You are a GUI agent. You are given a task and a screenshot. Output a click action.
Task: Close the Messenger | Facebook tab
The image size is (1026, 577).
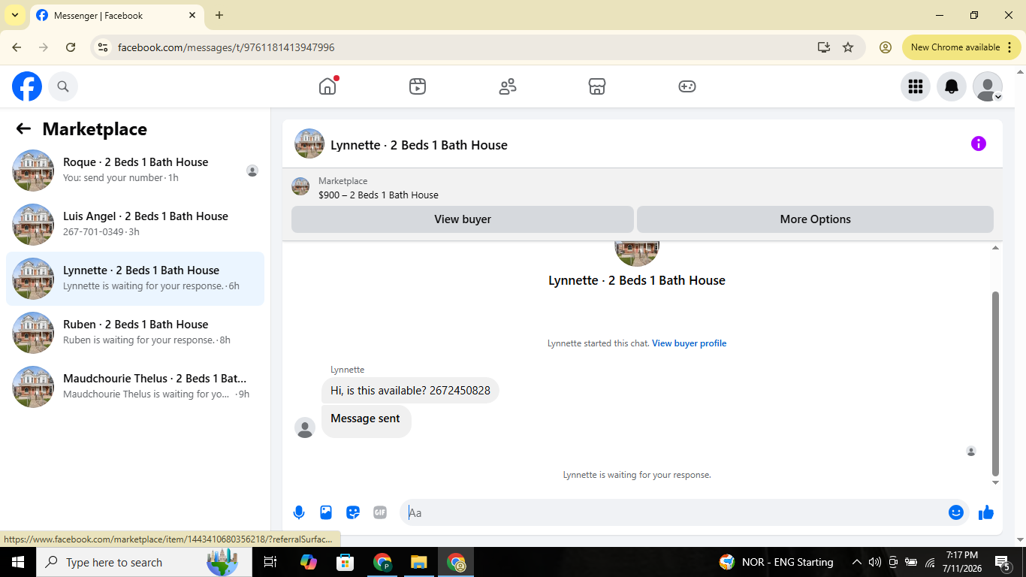[x=192, y=15]
